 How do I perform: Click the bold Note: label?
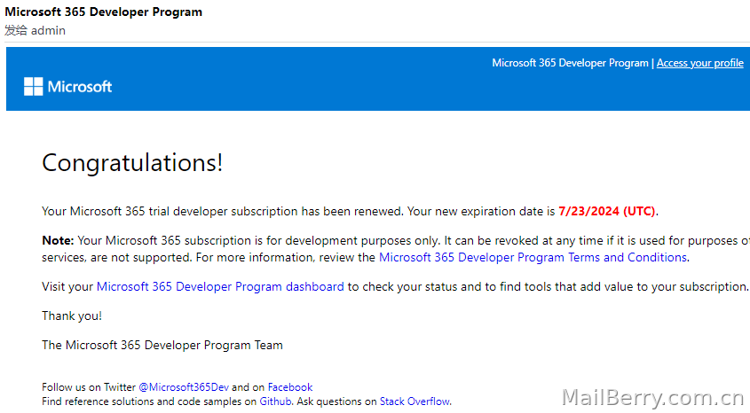coord(58,240)
